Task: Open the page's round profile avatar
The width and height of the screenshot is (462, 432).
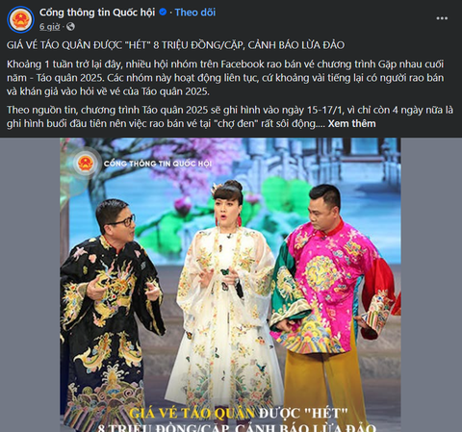Action: pyautogui.click(x=20, y=19)
